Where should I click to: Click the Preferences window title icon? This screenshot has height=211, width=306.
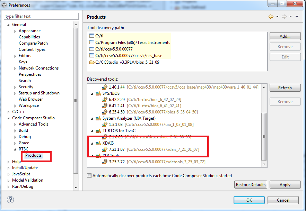(x=4, y=5)
